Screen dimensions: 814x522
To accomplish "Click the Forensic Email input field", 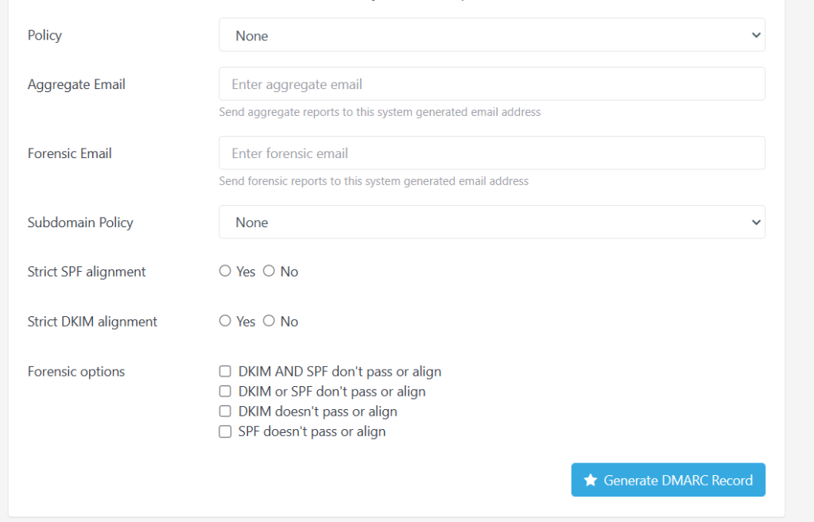I will click(x=491, y=153).
